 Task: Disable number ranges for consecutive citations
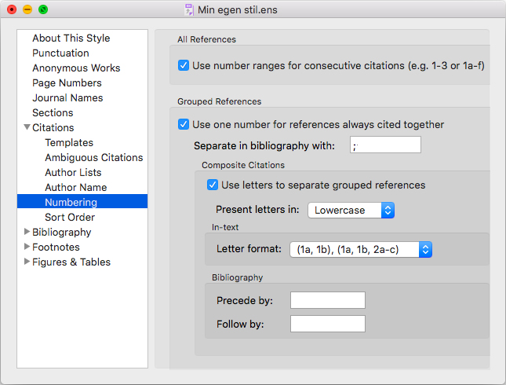pos(184,65)
